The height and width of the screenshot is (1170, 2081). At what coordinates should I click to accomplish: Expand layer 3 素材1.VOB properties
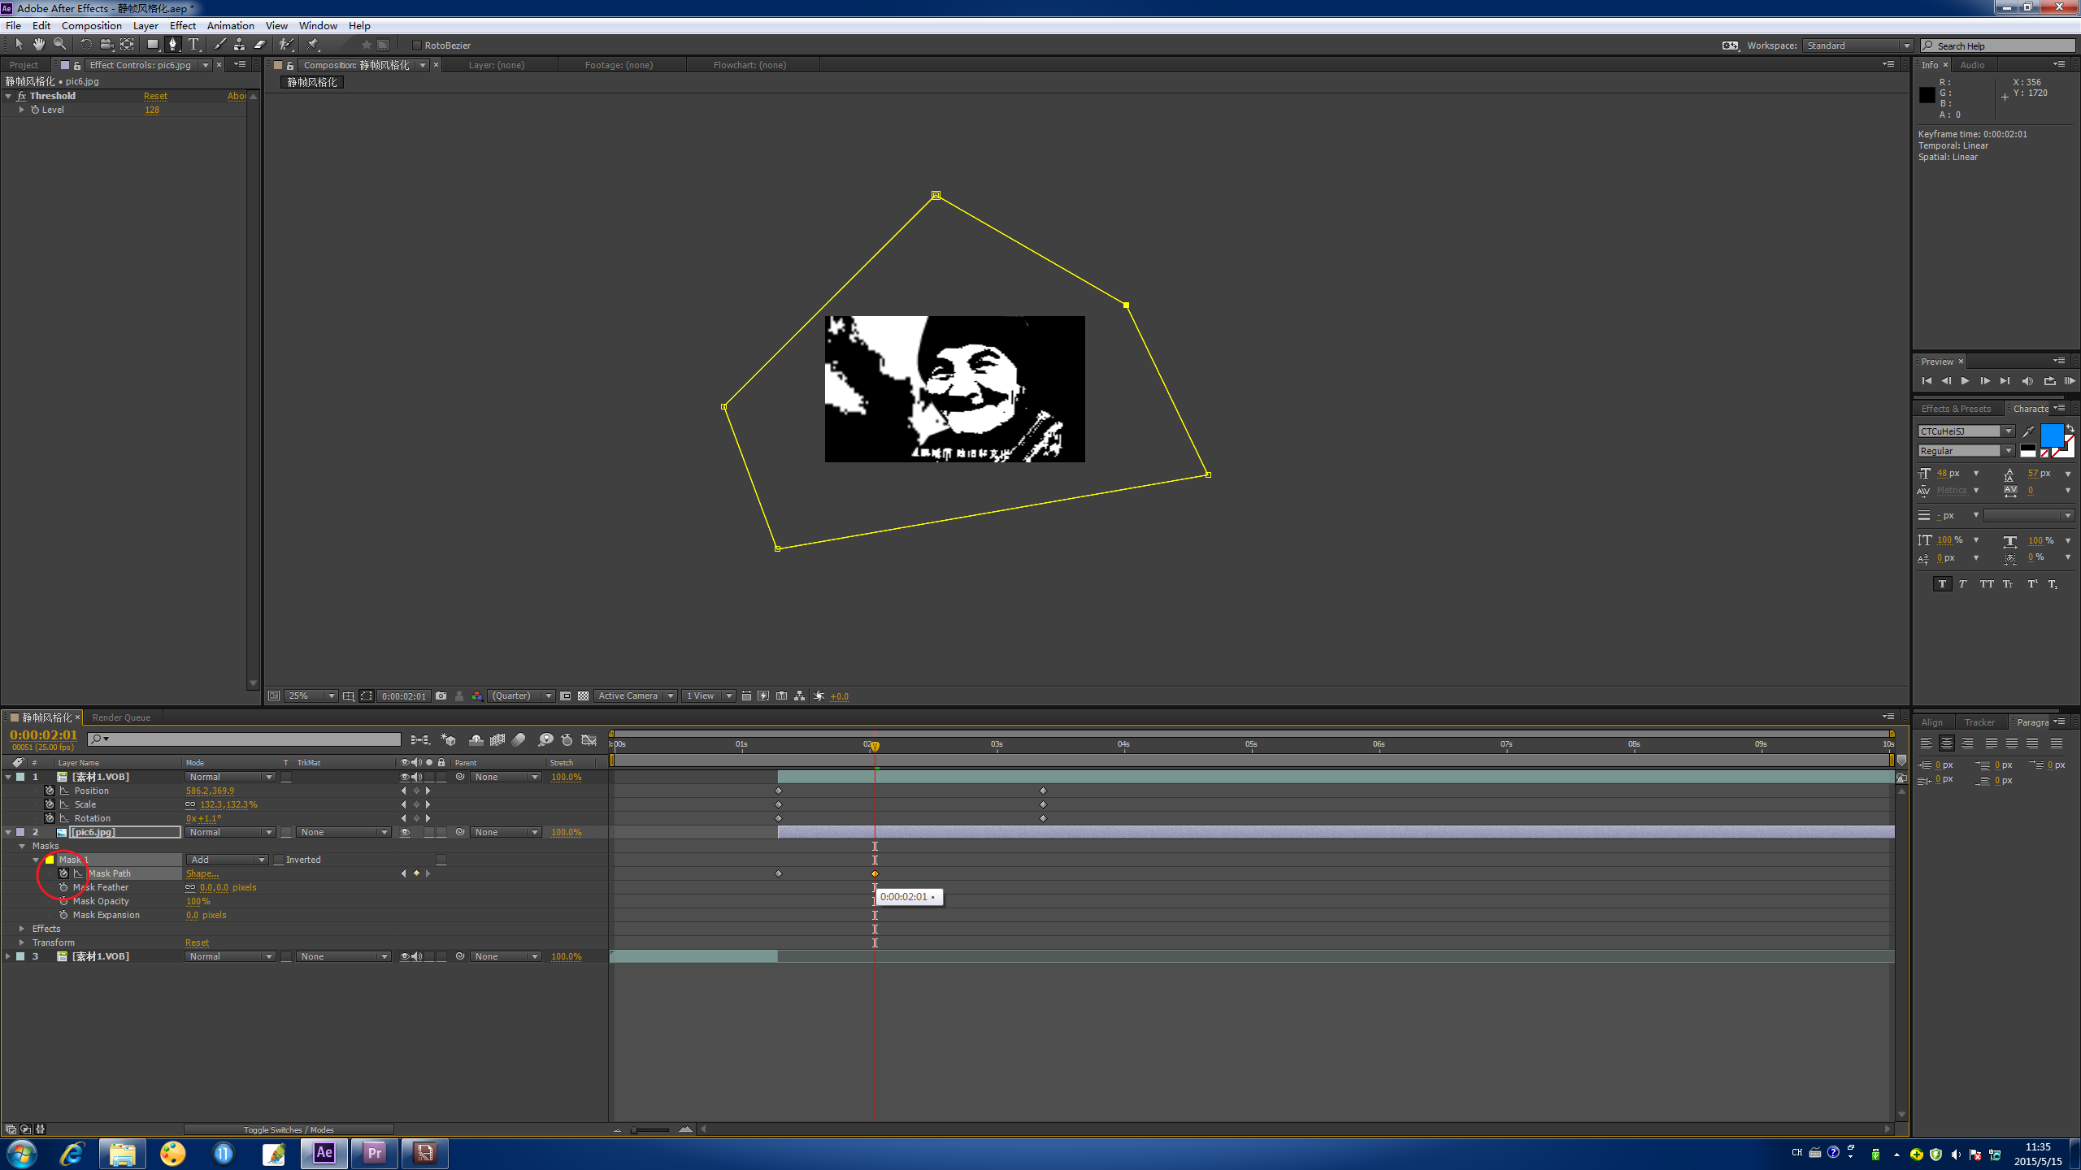[8, 956]
